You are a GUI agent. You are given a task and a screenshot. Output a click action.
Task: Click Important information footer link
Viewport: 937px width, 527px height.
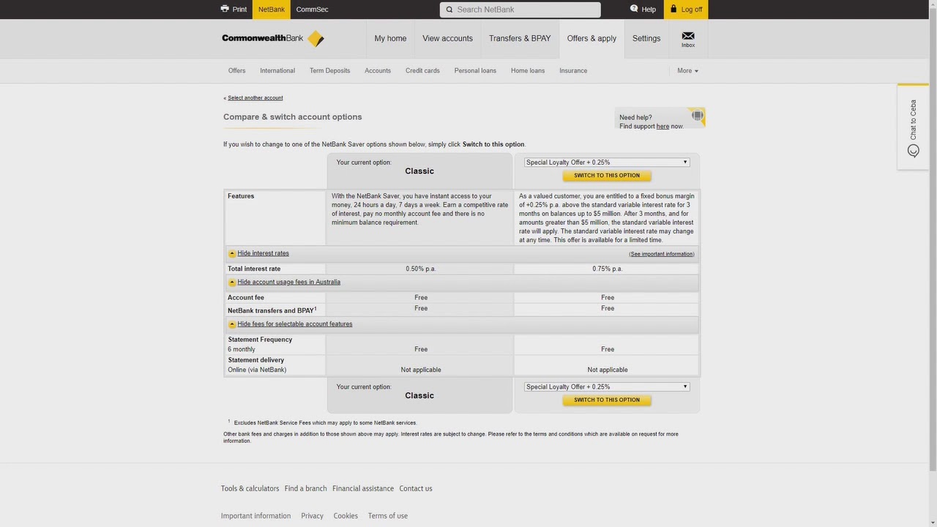[255, 516]
